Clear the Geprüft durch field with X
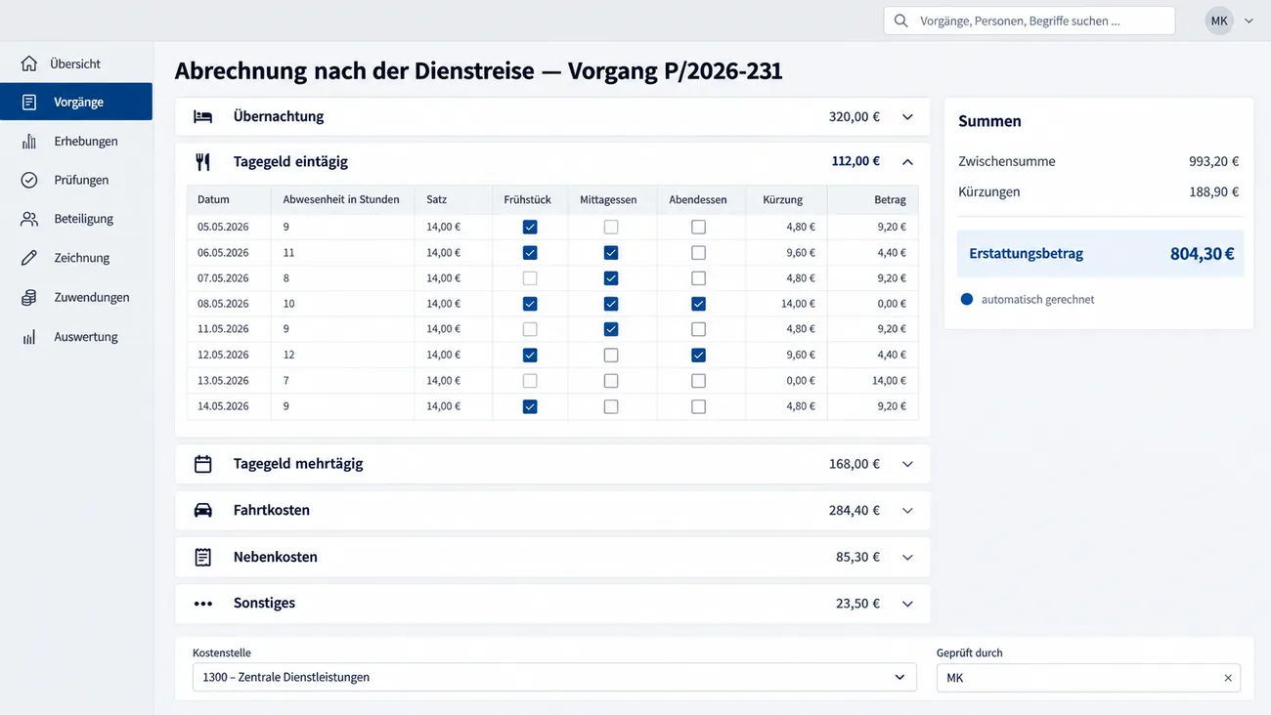 coord(1228,678)
